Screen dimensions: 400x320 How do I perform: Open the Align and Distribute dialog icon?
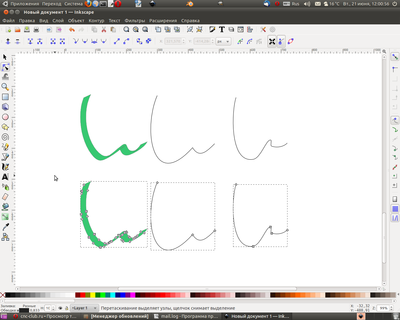tap(250, 29)
